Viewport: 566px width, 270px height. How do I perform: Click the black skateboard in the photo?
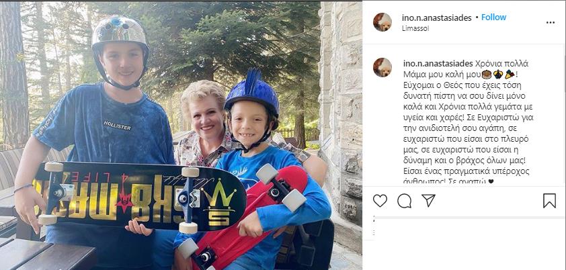(140, 197)
